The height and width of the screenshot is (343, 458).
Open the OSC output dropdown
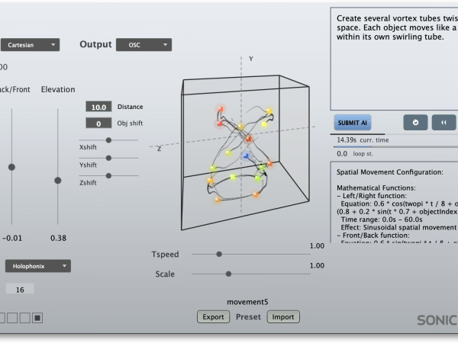pyautogui.click(x=144, y=45)
